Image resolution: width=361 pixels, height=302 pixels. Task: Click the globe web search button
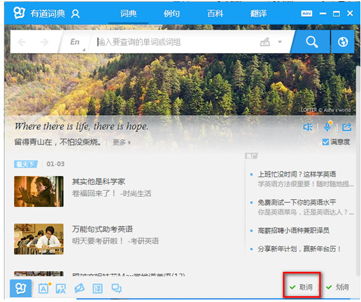point(342,42)
